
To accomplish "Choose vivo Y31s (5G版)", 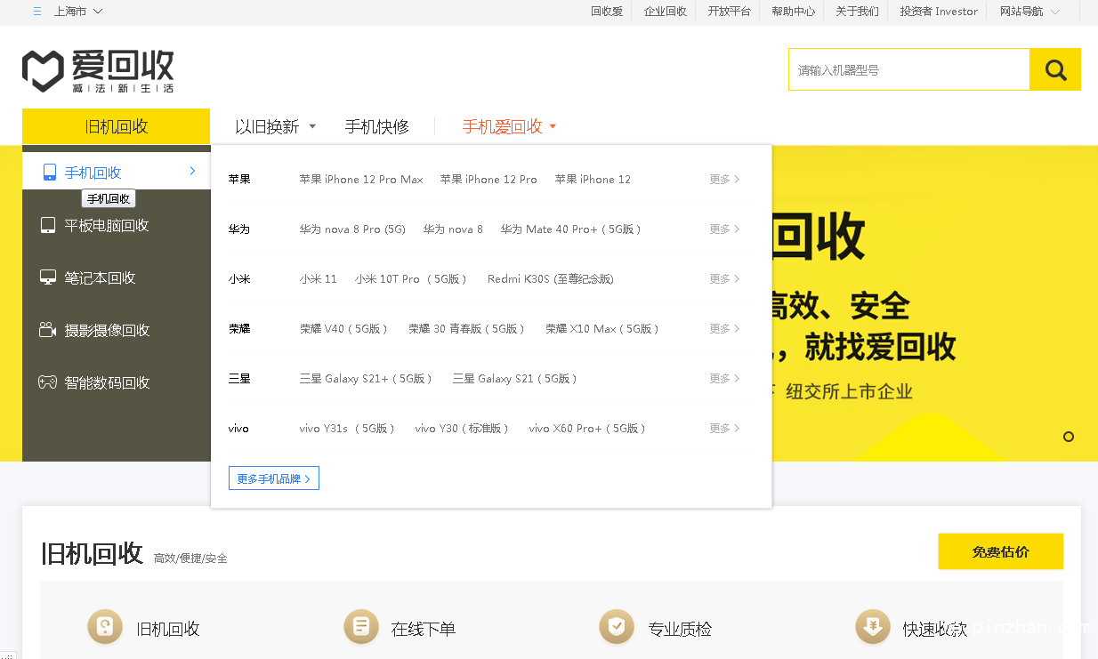I will 348,429.
